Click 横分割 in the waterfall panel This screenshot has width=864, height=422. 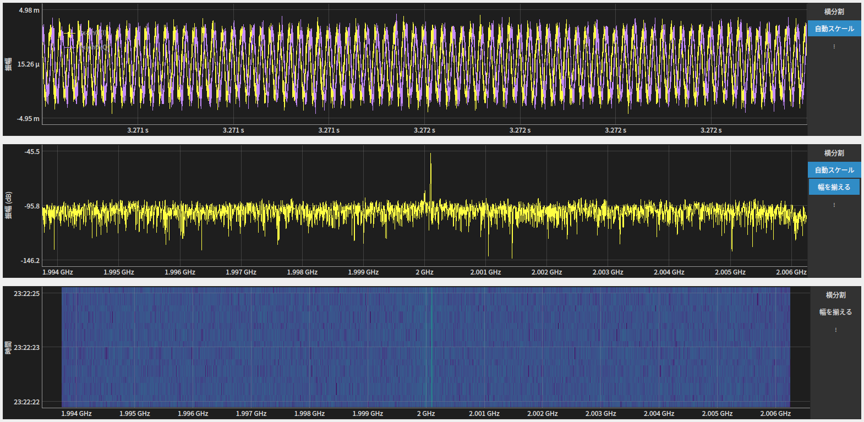pos(835,295)
